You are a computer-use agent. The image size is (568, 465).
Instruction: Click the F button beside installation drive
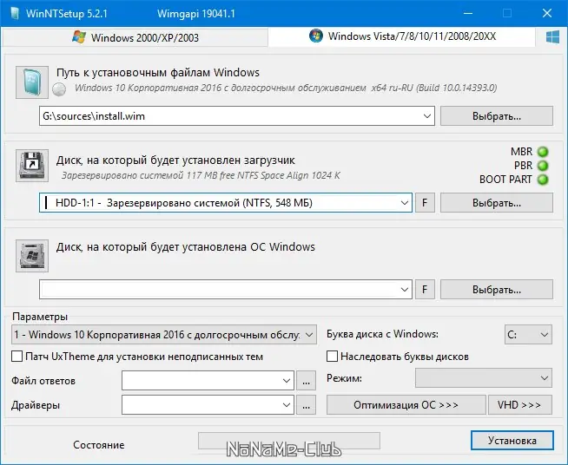pyautogui.click(x=425, y=290)
